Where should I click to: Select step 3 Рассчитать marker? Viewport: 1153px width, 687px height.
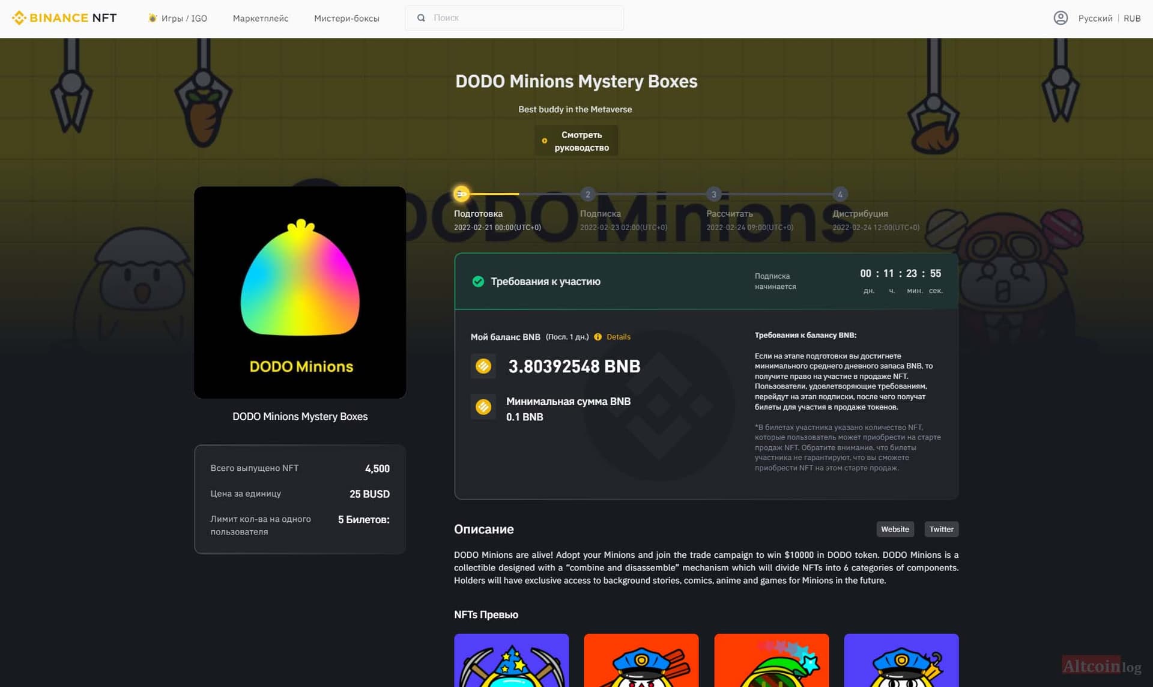[x=714, y=194]
